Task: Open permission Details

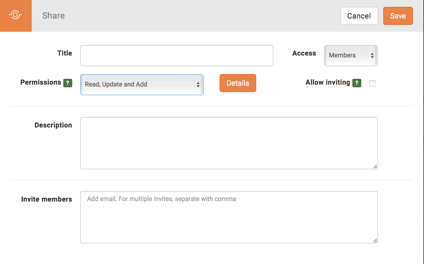Action: pos(238,83)
